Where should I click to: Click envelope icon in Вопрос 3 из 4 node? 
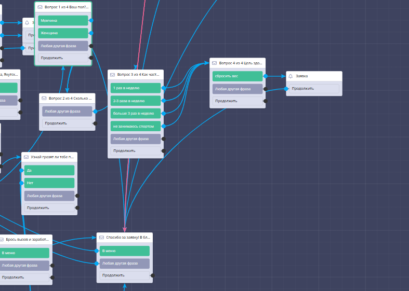pyautogui.click(x=113, y=75)
